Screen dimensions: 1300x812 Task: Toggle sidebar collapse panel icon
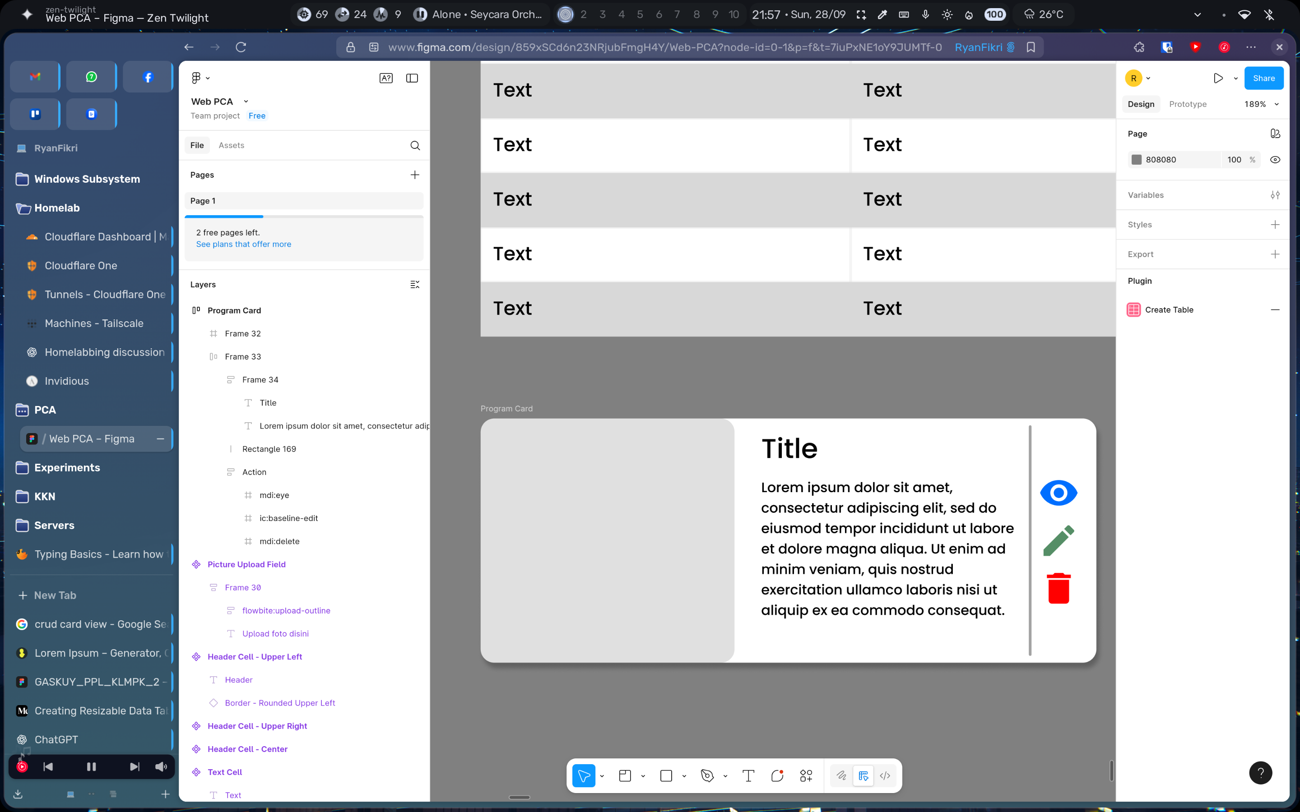pyautogui.click(x=412, y=78)
